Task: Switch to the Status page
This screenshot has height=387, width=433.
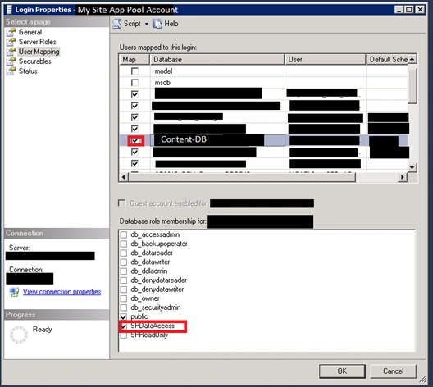Action: coord(28,71)
